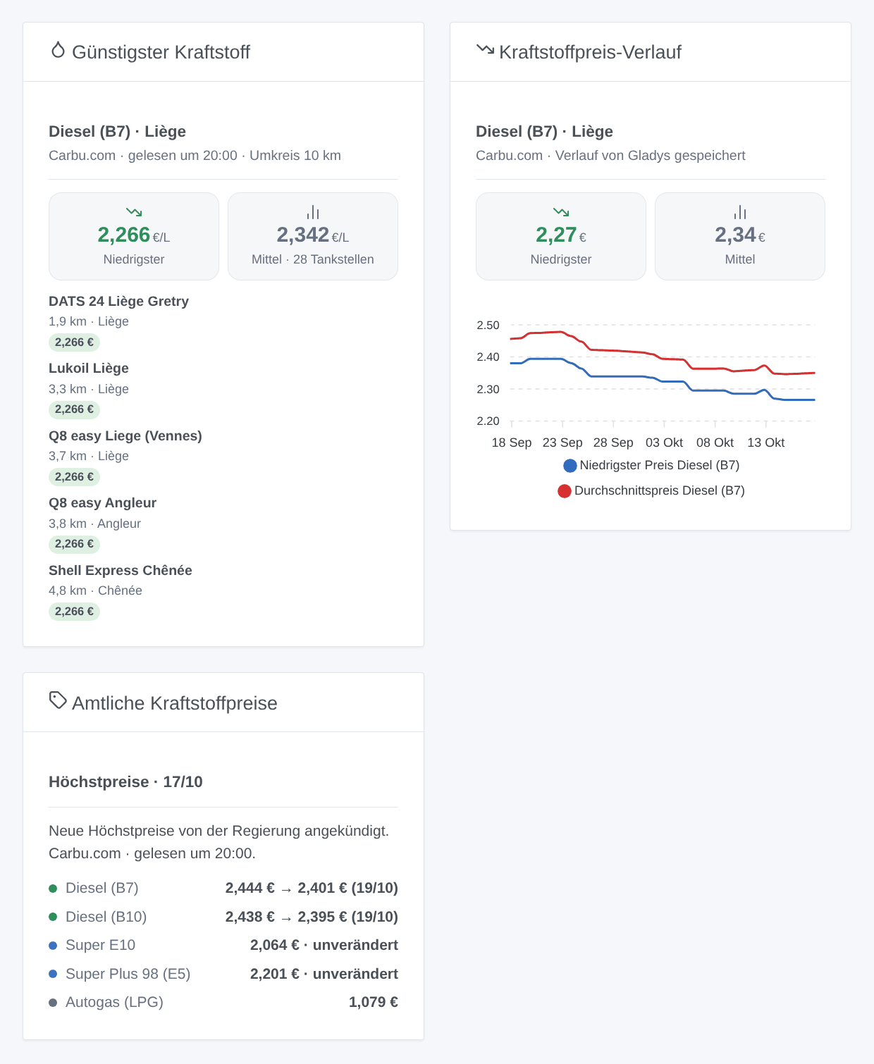
Task: Click the blue dot beside Super E10
Action: tap(53, 946)
